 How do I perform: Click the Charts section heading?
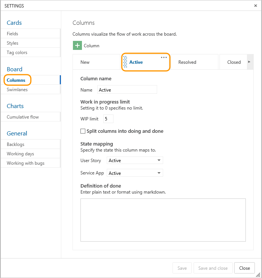pyautogui.click(x=15, y=106)
